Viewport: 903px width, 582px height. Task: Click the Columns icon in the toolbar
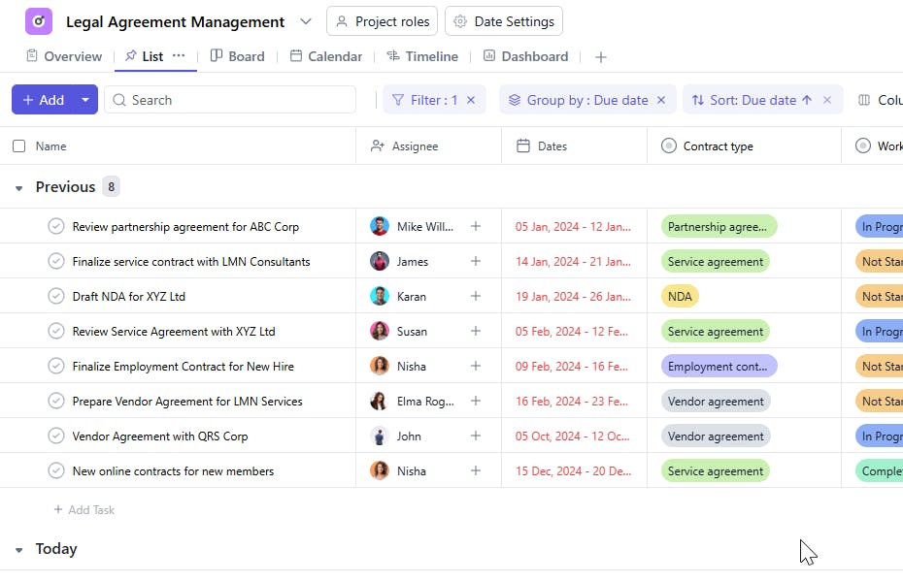click(x=864, y=100)
